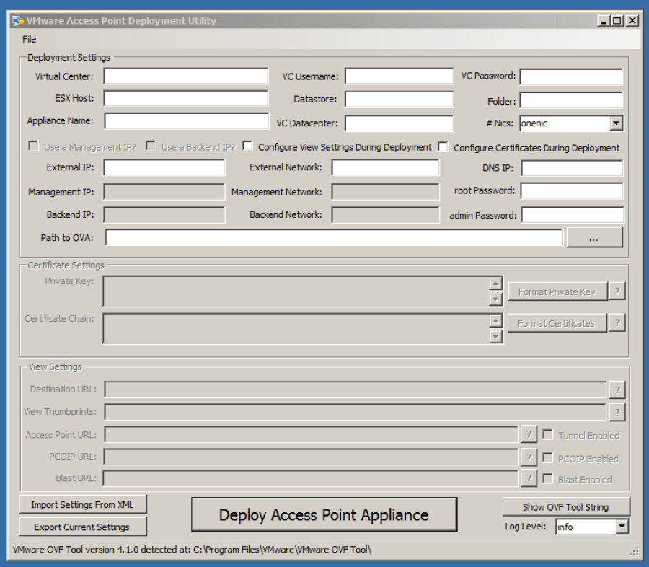Open the # Nics dropdown
The width and height of the screenshot is (649, 567).
[615, 123]
